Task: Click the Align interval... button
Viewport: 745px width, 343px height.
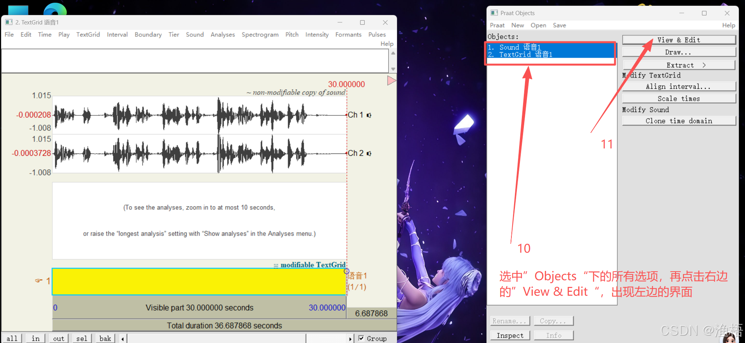Action: click(x=679, y=86)
